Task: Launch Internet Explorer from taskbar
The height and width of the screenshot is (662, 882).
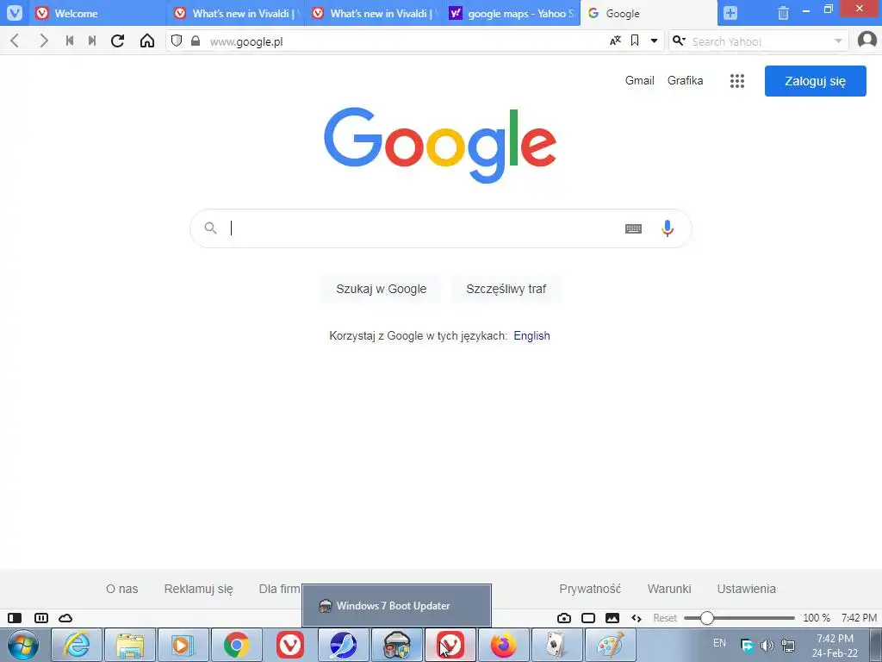Action: (x=77, y=645)
